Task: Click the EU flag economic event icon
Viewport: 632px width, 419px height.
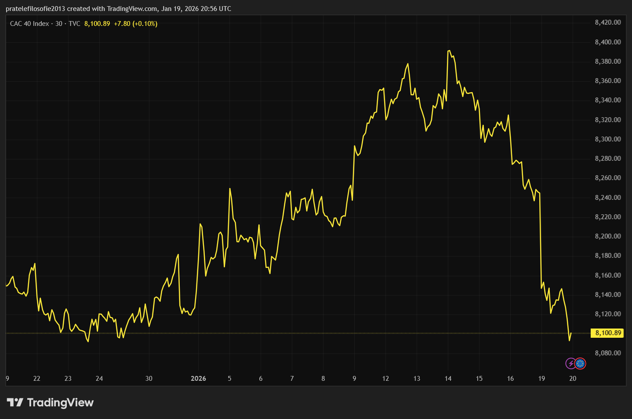Action: (x=580, y=363)
